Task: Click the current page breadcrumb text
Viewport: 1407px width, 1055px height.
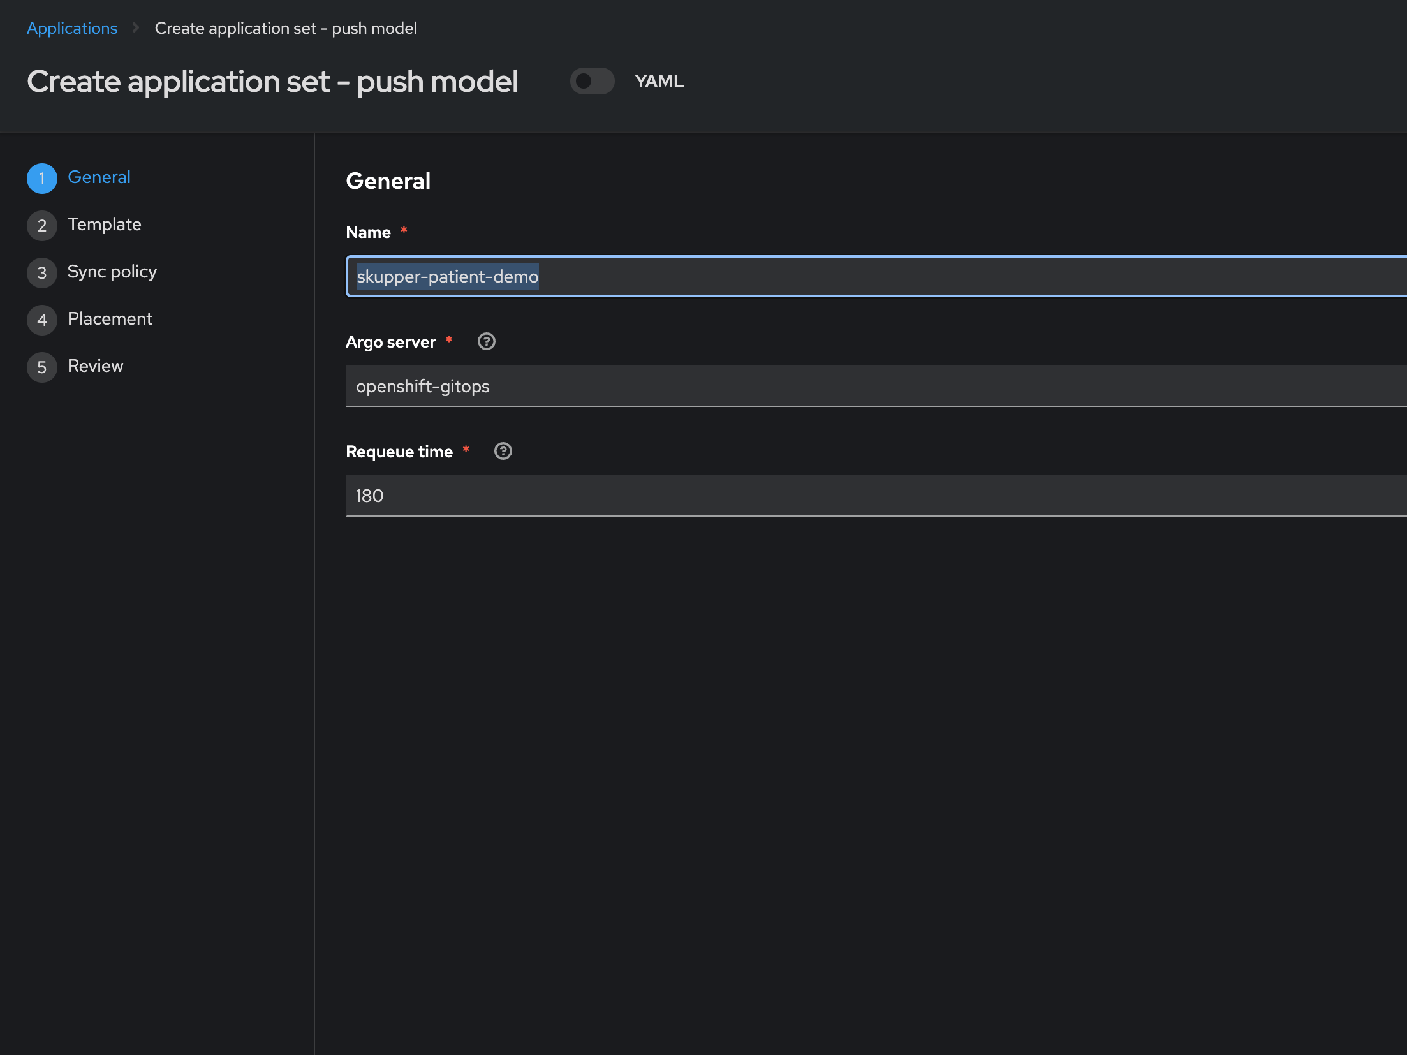Action: coord(286,29)
